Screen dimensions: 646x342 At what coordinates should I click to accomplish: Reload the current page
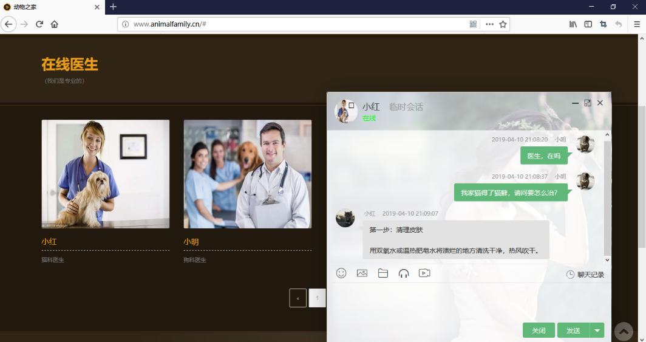pos(39,24)
